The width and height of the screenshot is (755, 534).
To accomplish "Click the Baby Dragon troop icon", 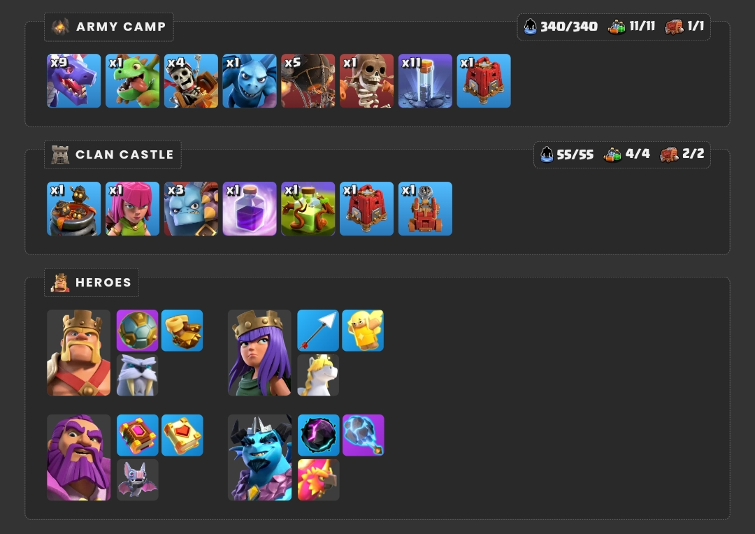I will 132,81.
